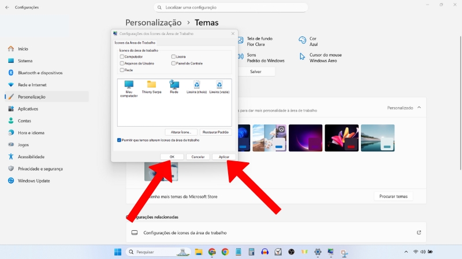Select the Meu computador icon in list
The height and width of the screenshot is (259, 462).
coord(129,86)
